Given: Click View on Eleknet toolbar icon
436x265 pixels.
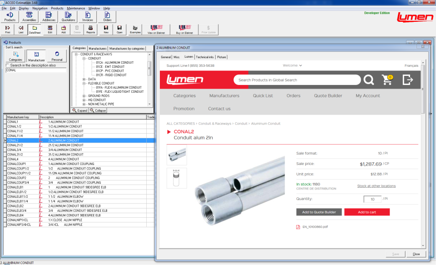Looking at the screenshot, I should (x=156, y=29).
